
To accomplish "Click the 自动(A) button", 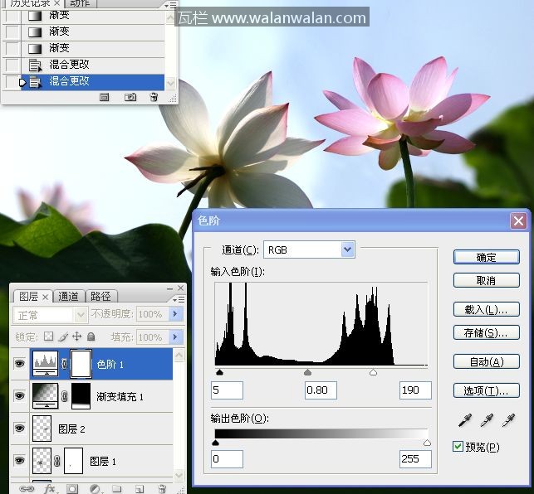I will [486, 361].
